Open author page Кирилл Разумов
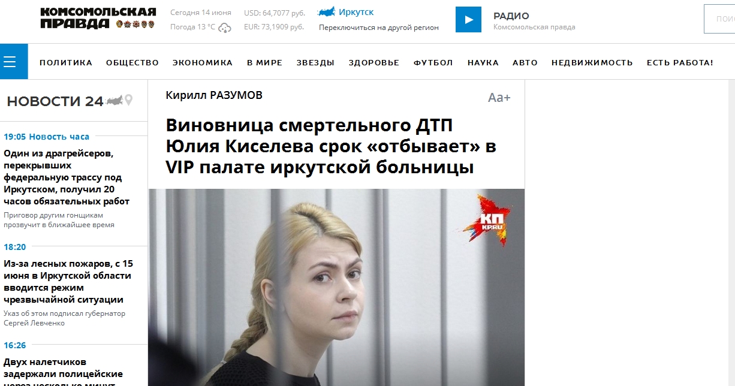This screenshot has height=386, width=735. pyautogui.click(x=214, y=95)
